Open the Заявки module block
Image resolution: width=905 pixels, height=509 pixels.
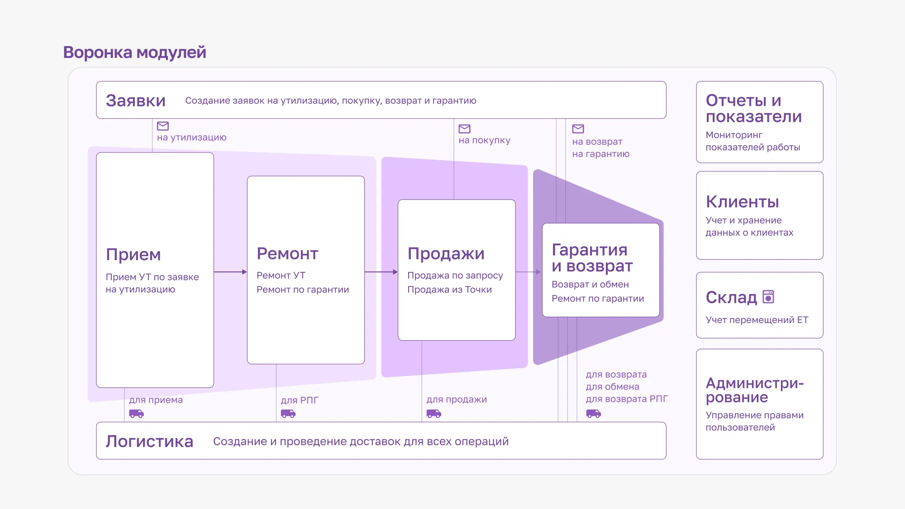point(381,100)
